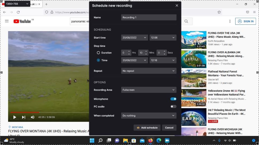Open the Firefox application menu
This screenshot has height=145, width=259.
[x=254, y=12]
